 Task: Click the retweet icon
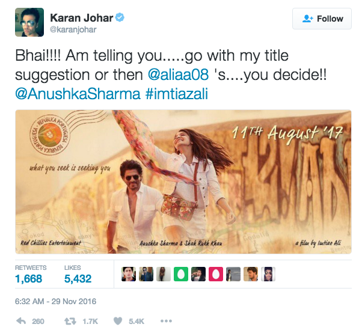70,322
